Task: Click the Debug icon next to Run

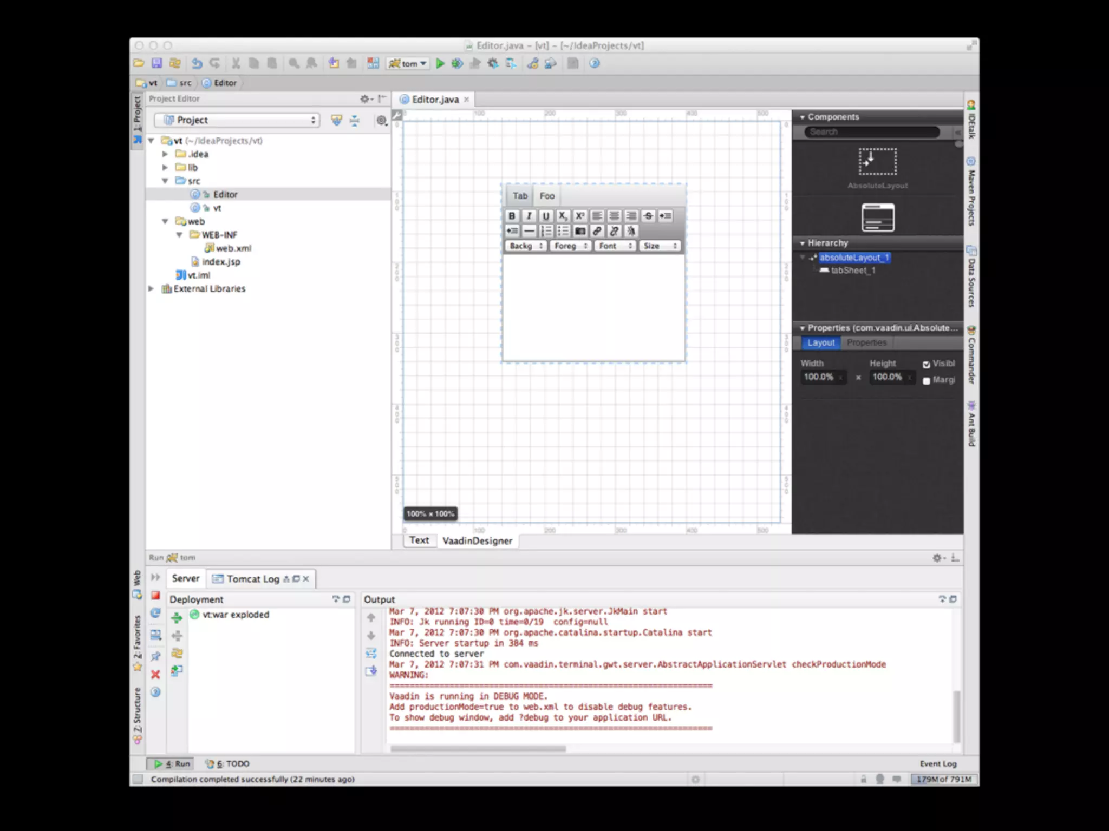Action: (x=458, y=64)
